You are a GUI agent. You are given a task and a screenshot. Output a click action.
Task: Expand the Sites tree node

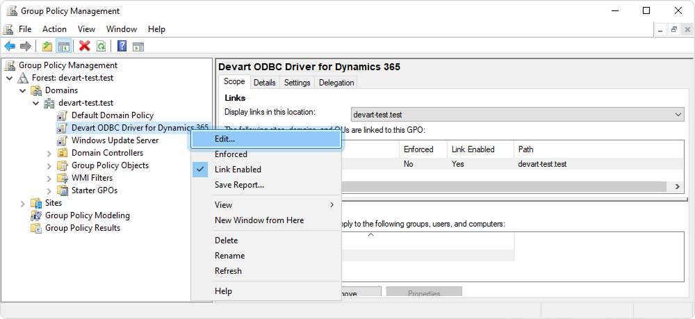[x=23, y=204]
